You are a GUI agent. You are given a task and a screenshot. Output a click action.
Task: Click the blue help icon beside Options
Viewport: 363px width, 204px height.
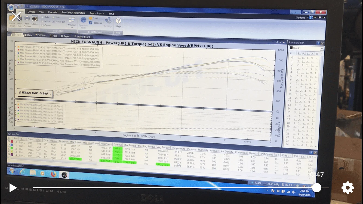(x=310, y=17)
